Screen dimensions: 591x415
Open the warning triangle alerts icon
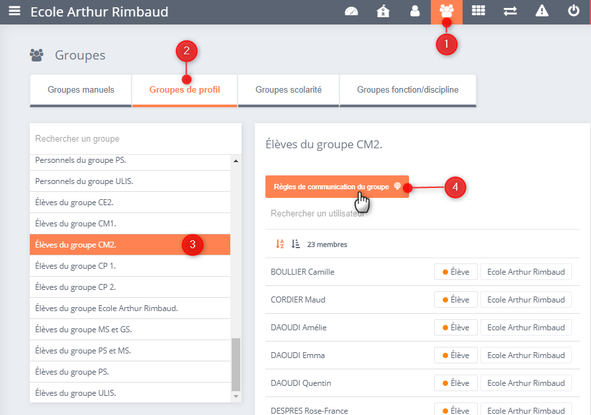542,11
